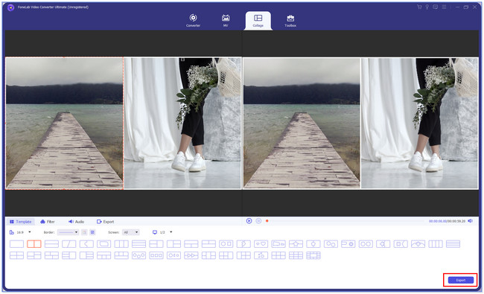Select the two-column vertical split template
484x294 pixels.
click(34, 244)
